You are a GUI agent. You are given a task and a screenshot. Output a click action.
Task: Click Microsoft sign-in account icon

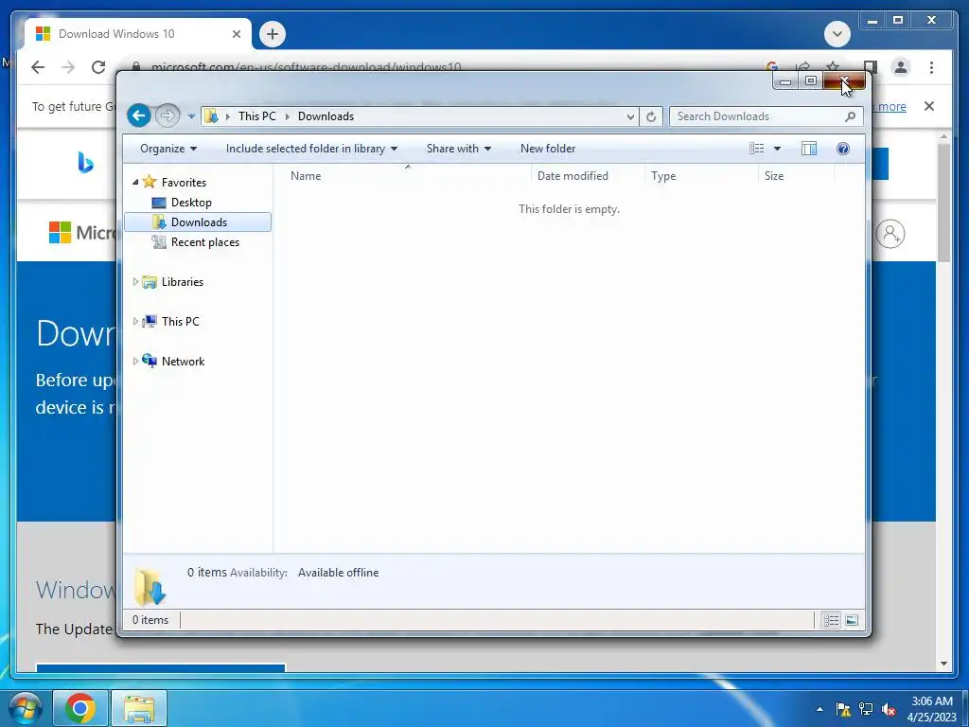click(x=890, y=234)
